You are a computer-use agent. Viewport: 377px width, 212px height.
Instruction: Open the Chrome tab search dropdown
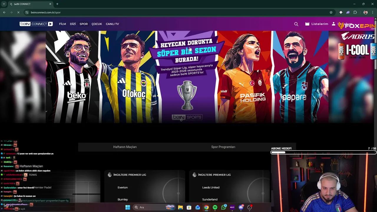point(4,4)
